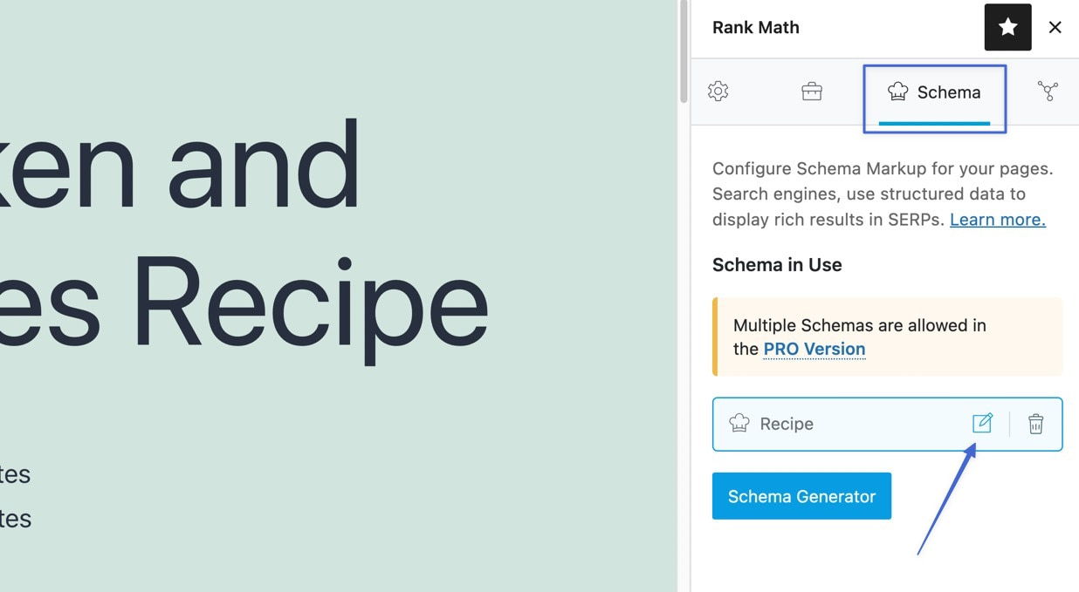
Task: Launch the Schema Generator
Action: click(x=801, y=495)
